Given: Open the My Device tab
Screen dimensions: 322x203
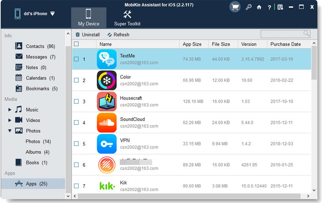Looking at the screenshot, I should [89, 17].
